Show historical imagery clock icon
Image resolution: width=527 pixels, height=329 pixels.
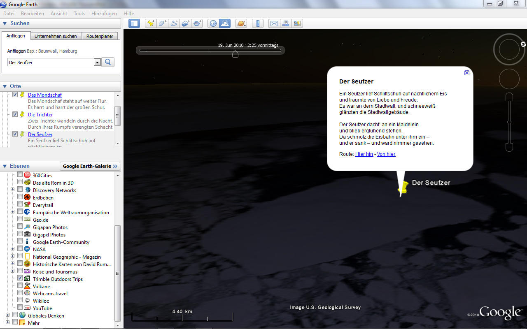[213, 23]
